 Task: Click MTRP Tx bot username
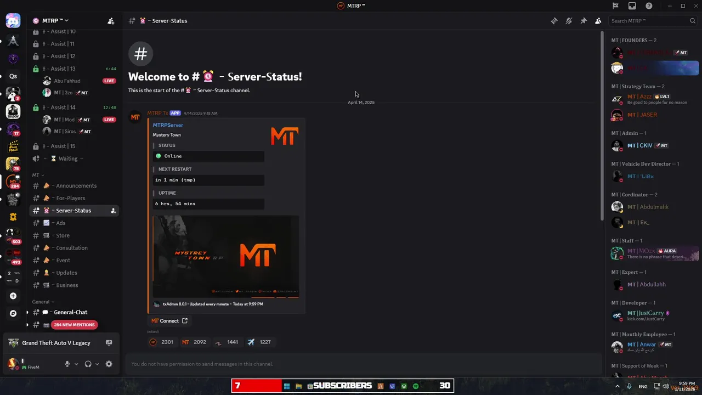(x=157, y=113)
